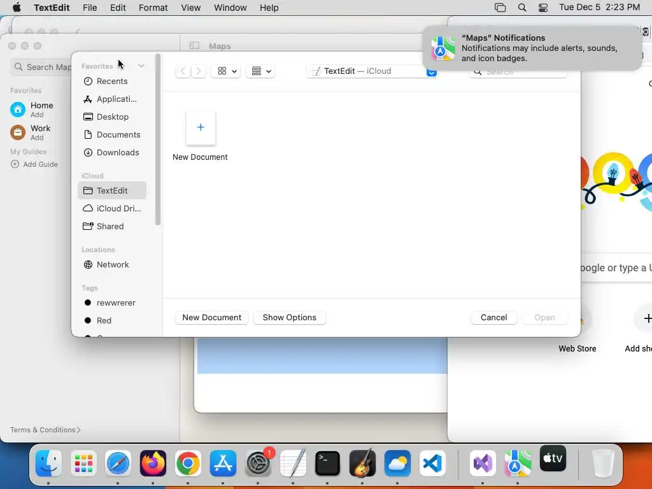
Task: Open the Window menu
Action: 230,8
